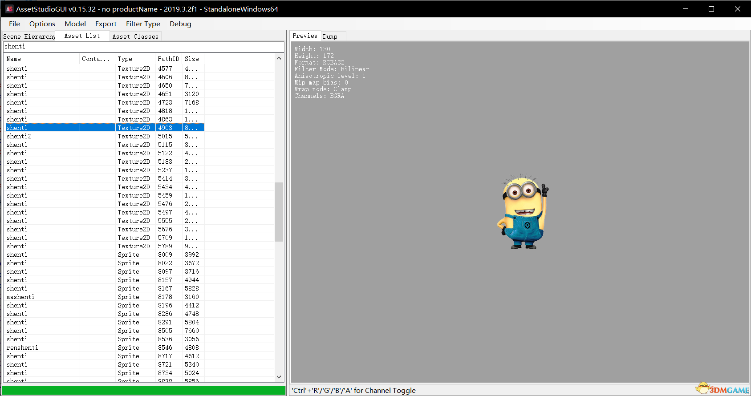Viewport: 751px width, 396px height.
Task: Select the Texture2D row with PathID 4606
Action: coord(105,77)
